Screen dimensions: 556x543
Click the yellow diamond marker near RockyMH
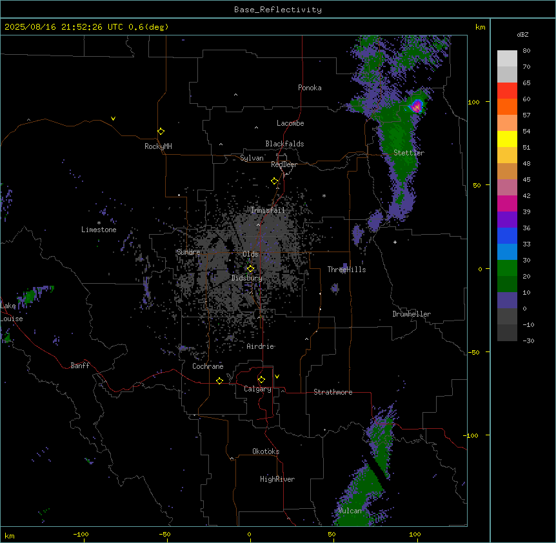click(161, 132)
